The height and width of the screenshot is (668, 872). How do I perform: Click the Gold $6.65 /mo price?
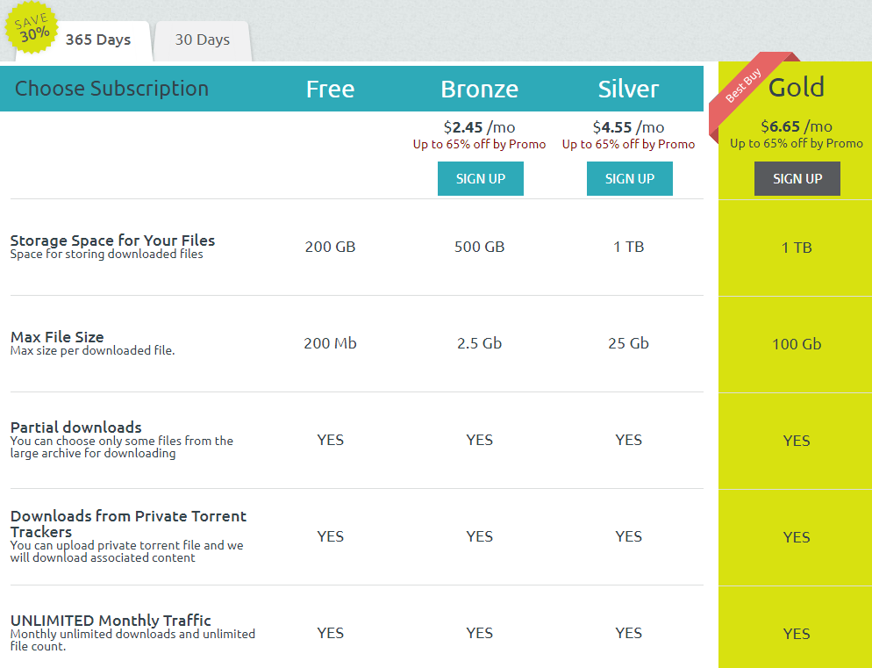[797, 126]
